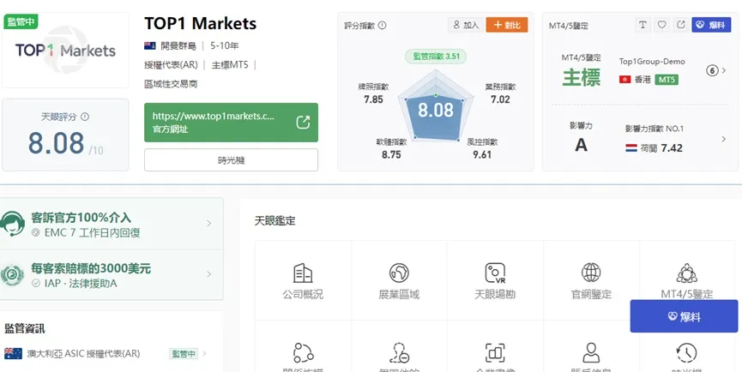
Task: Open the green top1markets official website link
Action: pyautogui.click(x=231, y=123)
